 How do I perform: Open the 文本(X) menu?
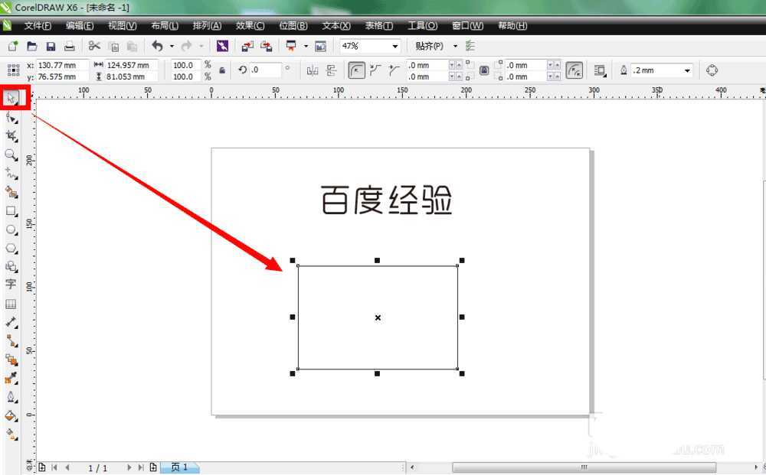tap(336, 25)
